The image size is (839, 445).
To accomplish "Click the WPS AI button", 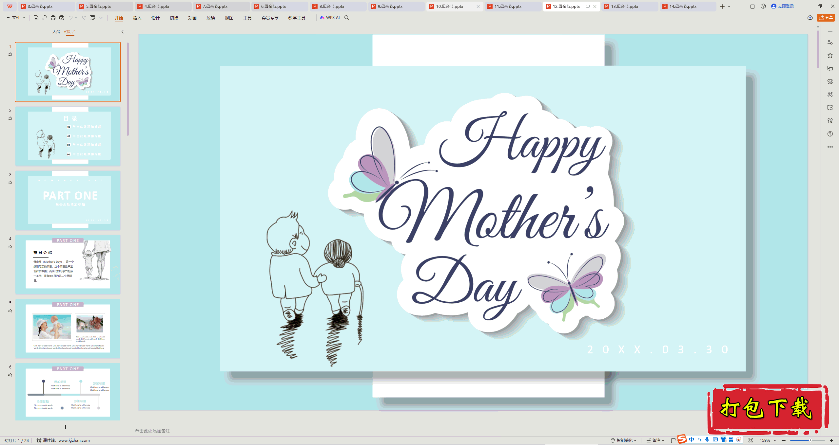I will (330, 18).
